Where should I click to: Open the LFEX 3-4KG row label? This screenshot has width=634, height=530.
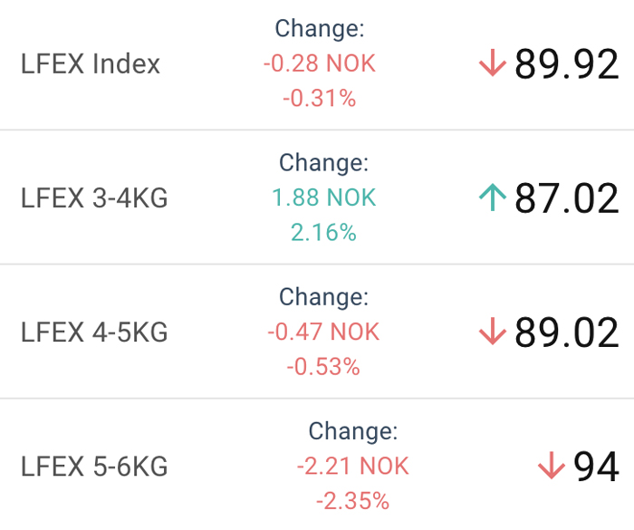94,198
